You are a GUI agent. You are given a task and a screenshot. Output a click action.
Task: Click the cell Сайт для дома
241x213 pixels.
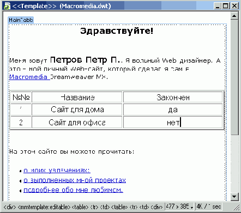tap(77, 109)
